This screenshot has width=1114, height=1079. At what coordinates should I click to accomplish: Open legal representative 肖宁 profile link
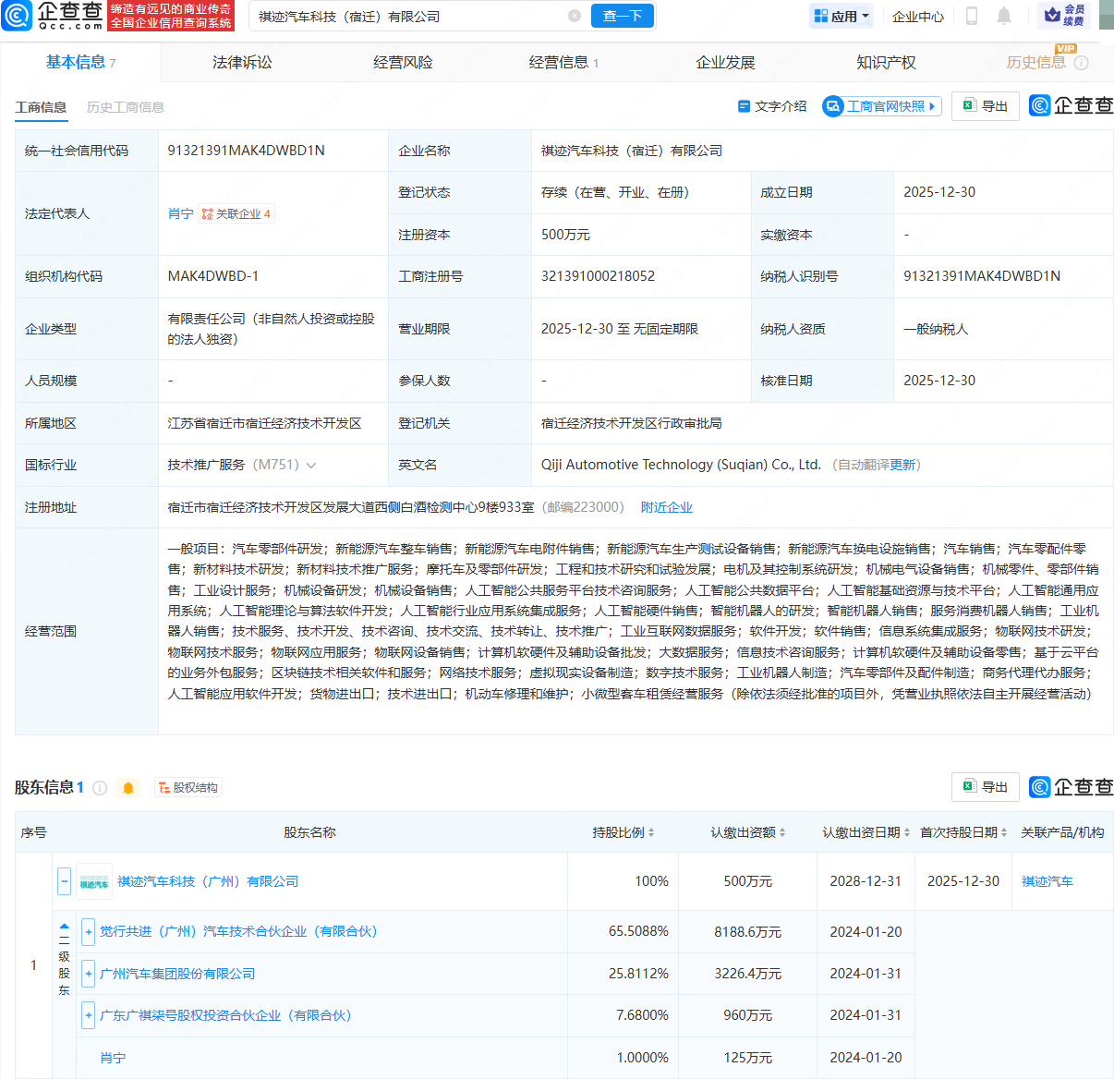pyautogui.click(x=180, y=213)
